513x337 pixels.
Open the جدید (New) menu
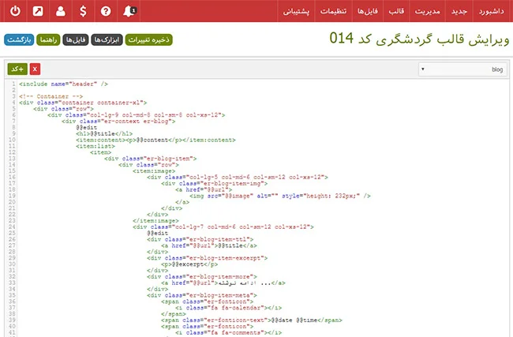tap(459, 11)
